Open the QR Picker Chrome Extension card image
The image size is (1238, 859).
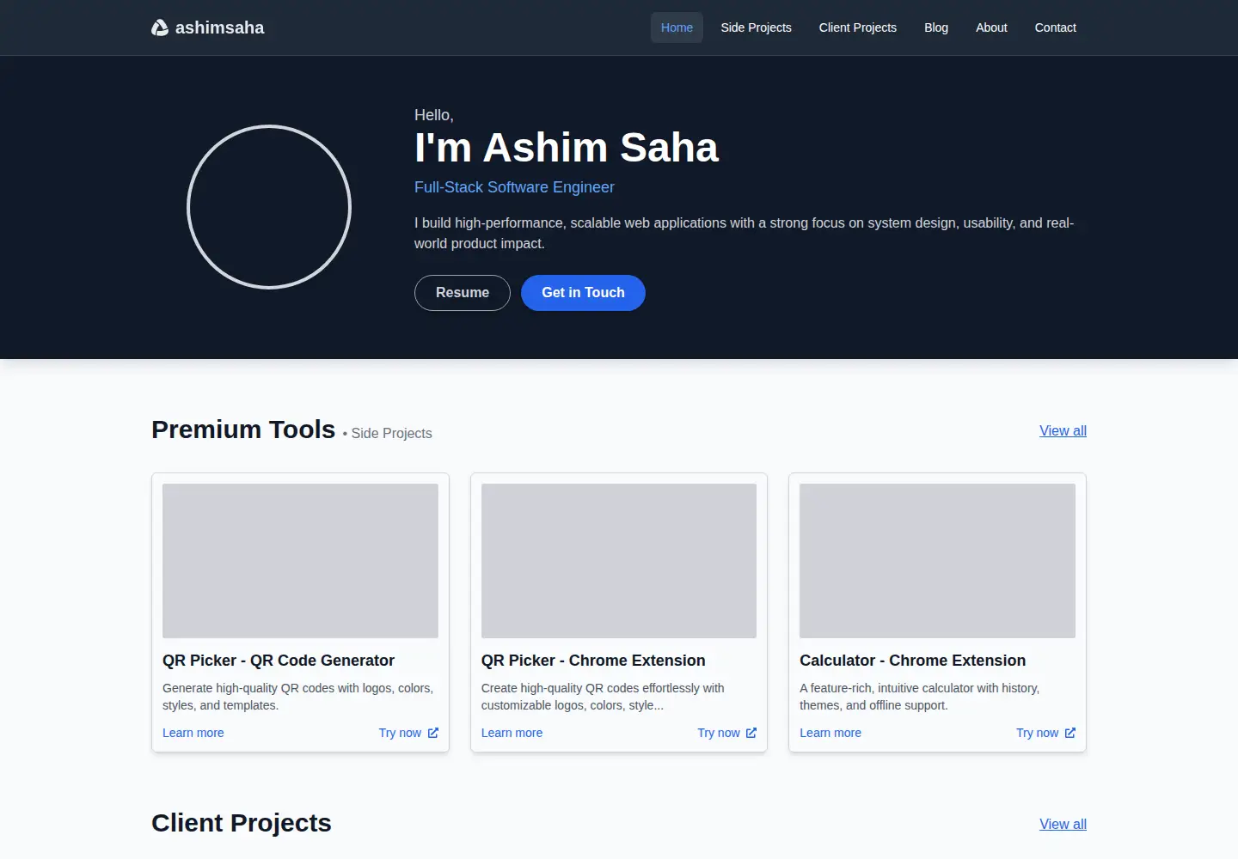pyautogui.click(x=619, y=561)
